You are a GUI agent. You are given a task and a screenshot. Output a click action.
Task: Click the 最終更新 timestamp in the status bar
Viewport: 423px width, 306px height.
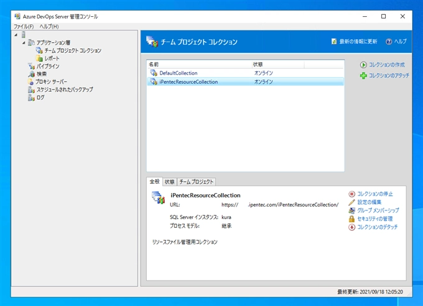(370, 292)
